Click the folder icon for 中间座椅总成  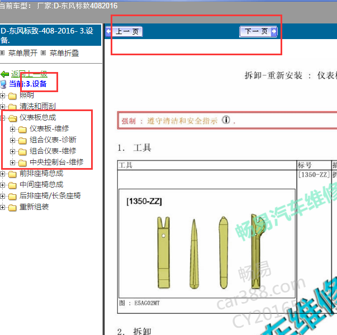pos(12,185)
